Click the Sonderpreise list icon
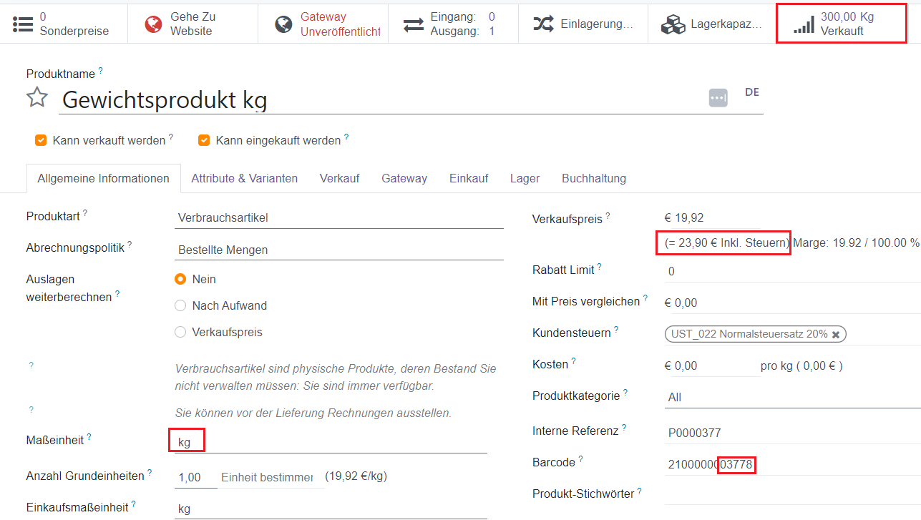The height and width of the screenshot is (520, 921). [x=23, y=24]
